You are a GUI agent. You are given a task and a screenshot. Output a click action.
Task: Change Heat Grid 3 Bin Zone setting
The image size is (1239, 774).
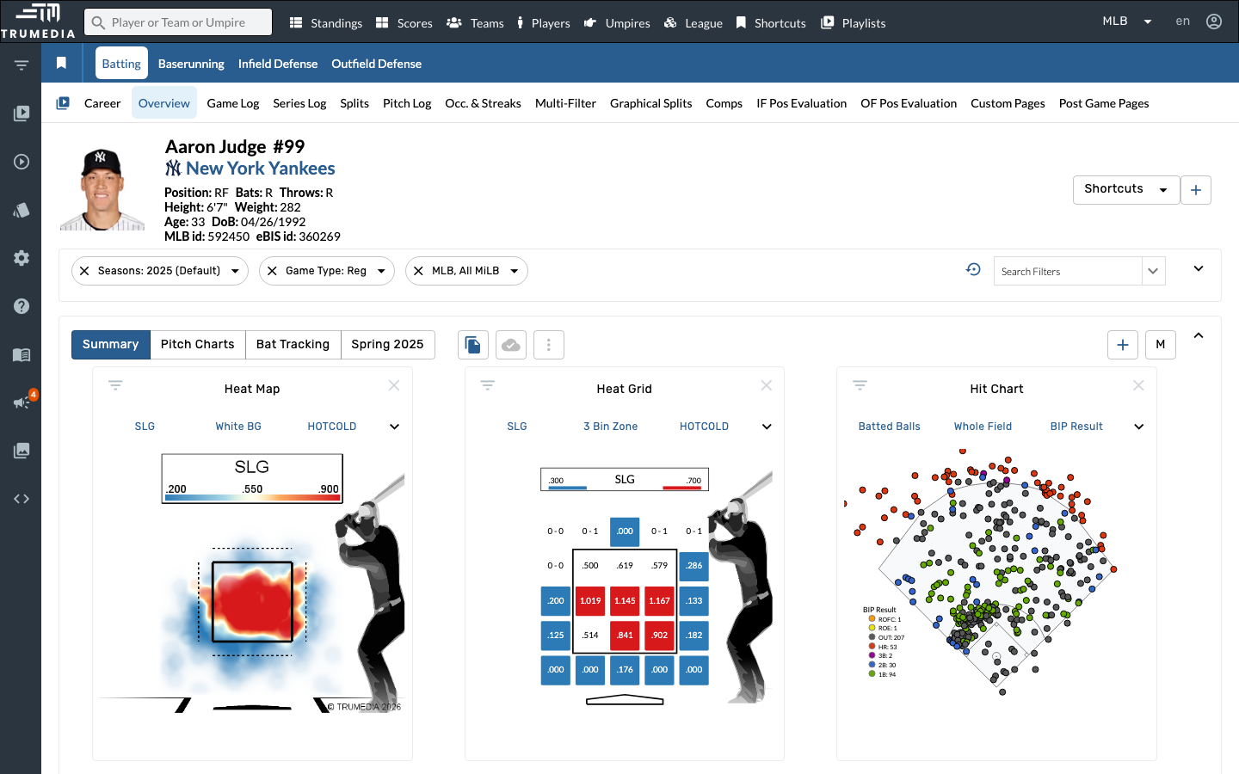pyautogui.click(x=611, y=427)
